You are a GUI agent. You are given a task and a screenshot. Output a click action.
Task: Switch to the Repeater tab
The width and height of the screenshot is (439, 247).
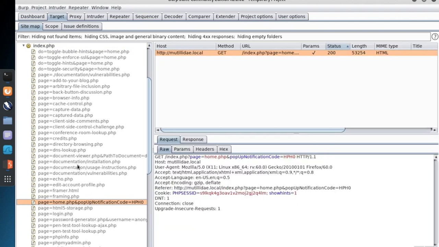click(x=120, y=16)
